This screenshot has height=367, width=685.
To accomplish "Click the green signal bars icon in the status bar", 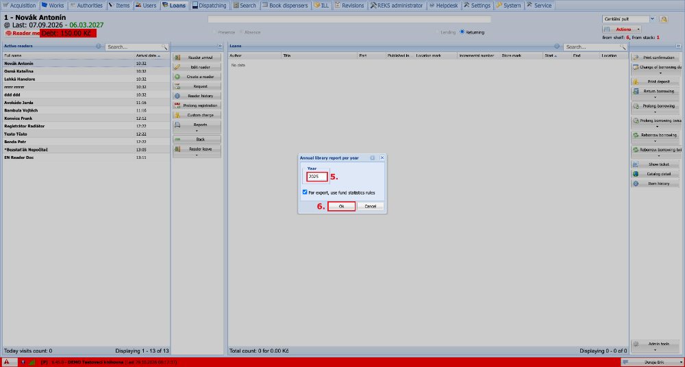I will tap(32, 362).
